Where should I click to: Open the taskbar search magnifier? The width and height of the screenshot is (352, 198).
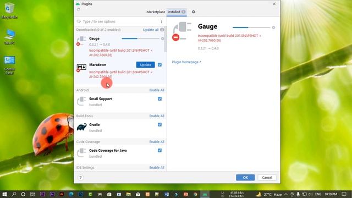pos(14,194)
